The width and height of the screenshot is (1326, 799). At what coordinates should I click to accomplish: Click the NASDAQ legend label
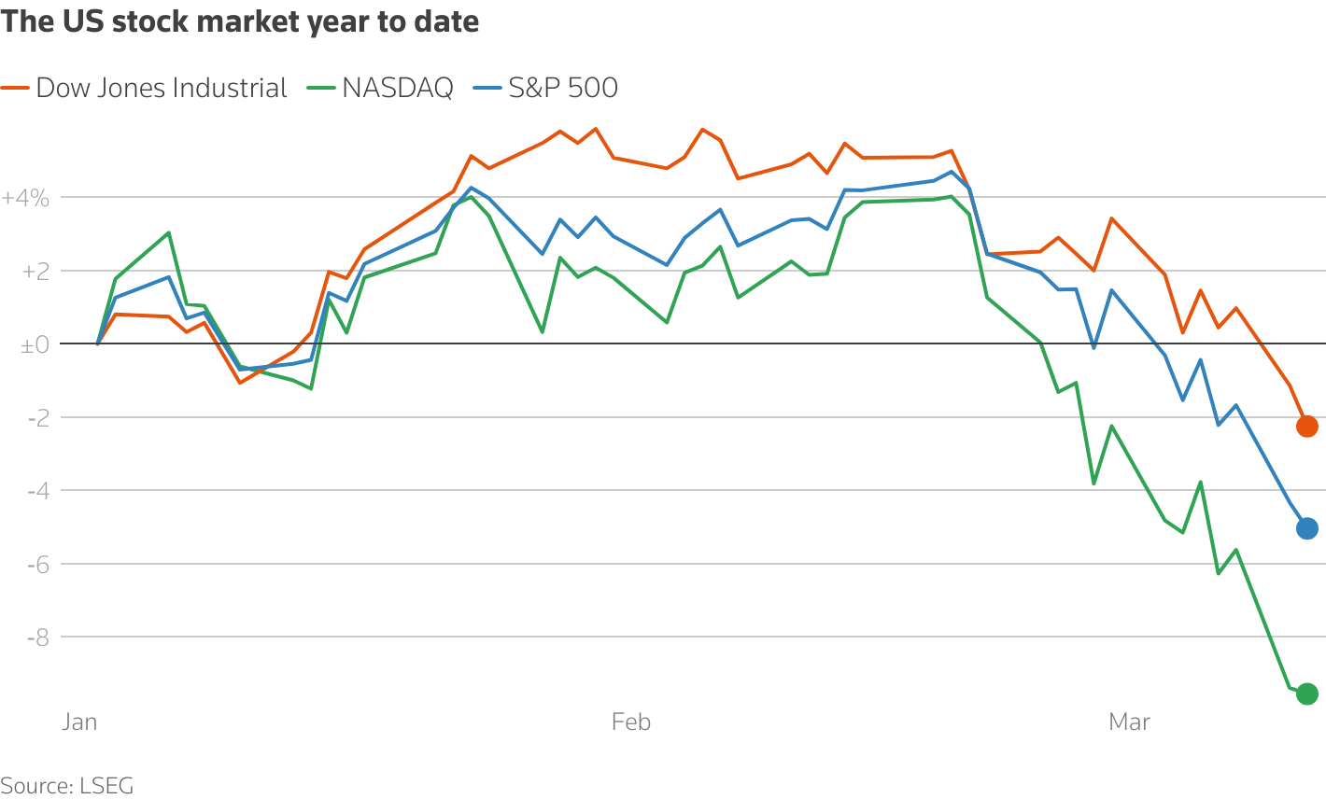(x=398, y=89)
